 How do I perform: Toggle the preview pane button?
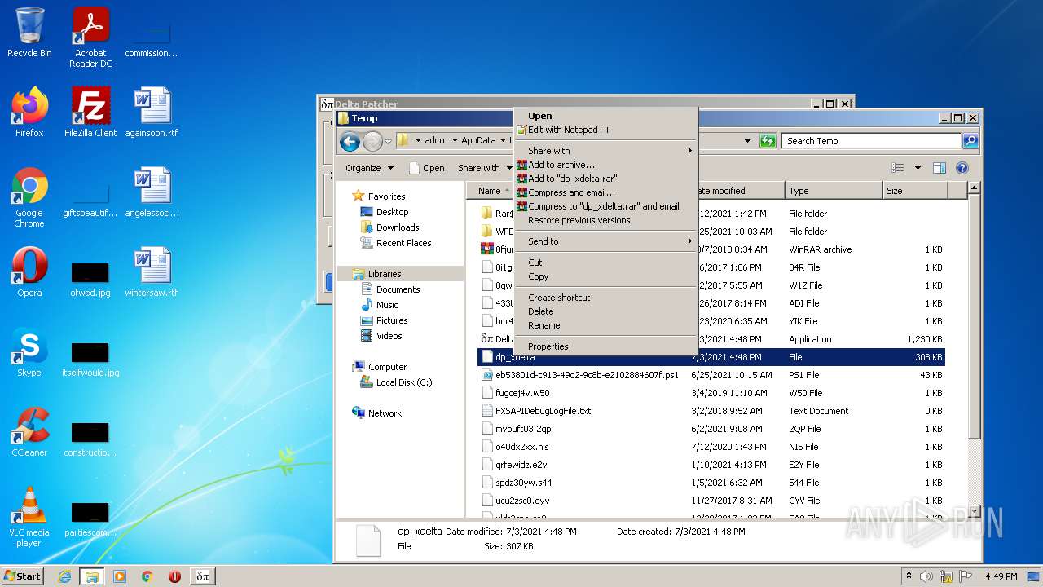(939, 168)
